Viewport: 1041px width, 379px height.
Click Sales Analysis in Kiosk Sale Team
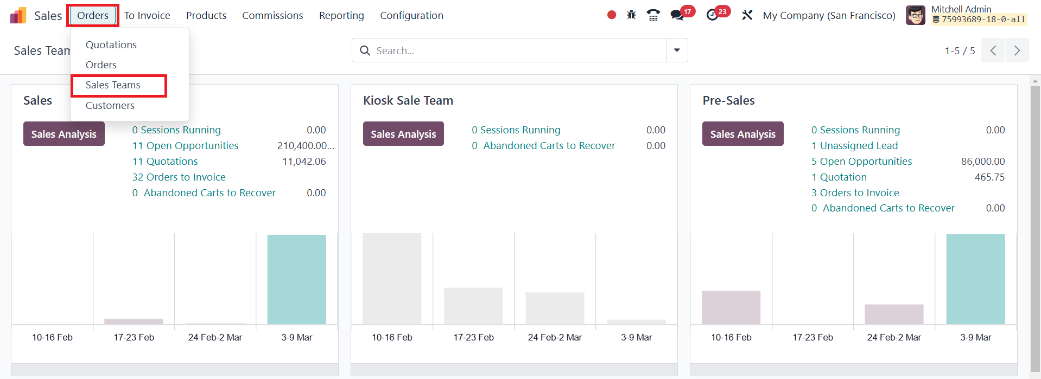pyautogui.click(x=403, y=134)
